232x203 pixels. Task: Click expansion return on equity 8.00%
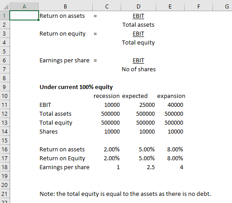pyautogui.click(x=175, y=158)
